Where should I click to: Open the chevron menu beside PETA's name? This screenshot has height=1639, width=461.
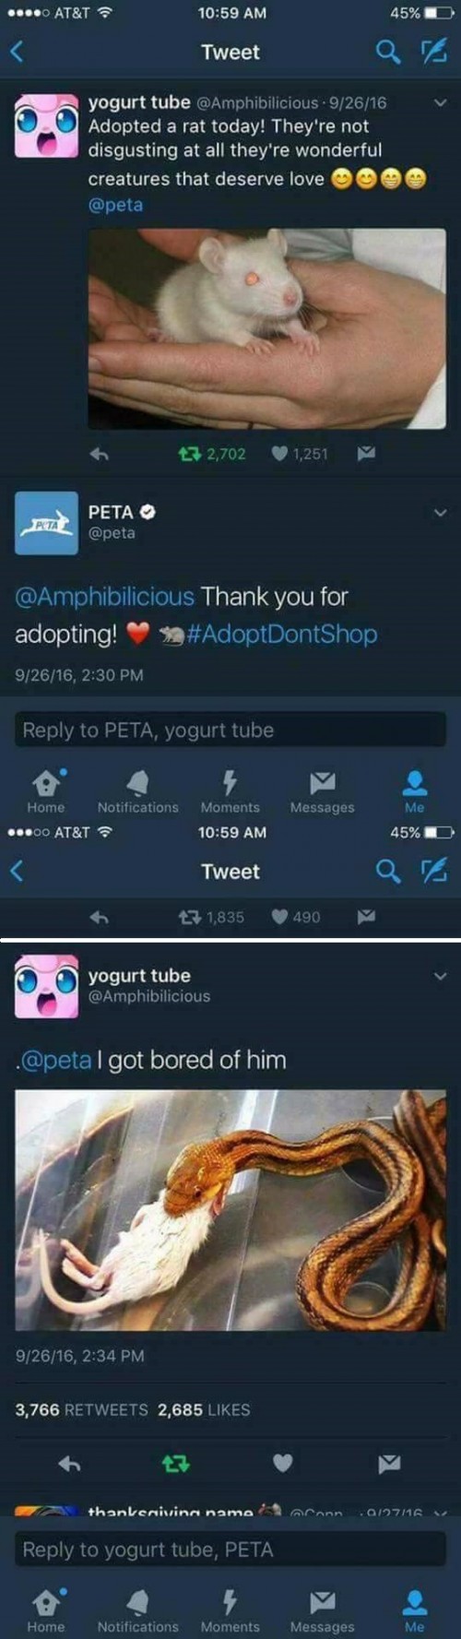(440, 513)
